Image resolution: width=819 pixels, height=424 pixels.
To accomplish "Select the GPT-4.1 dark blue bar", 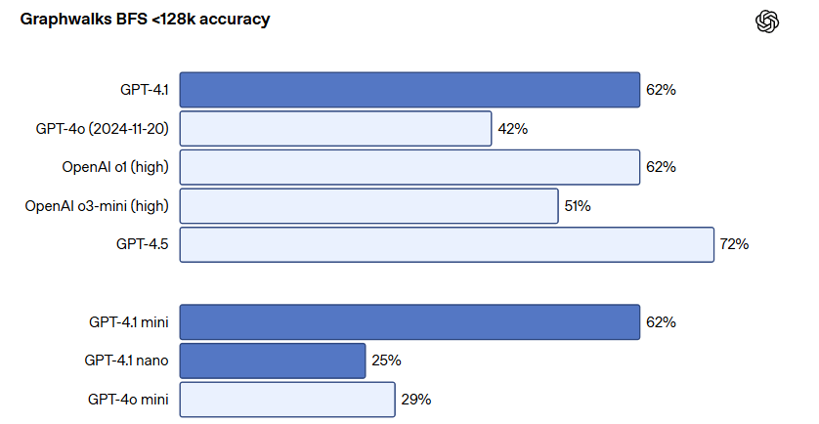I will (x=410, y=90).
